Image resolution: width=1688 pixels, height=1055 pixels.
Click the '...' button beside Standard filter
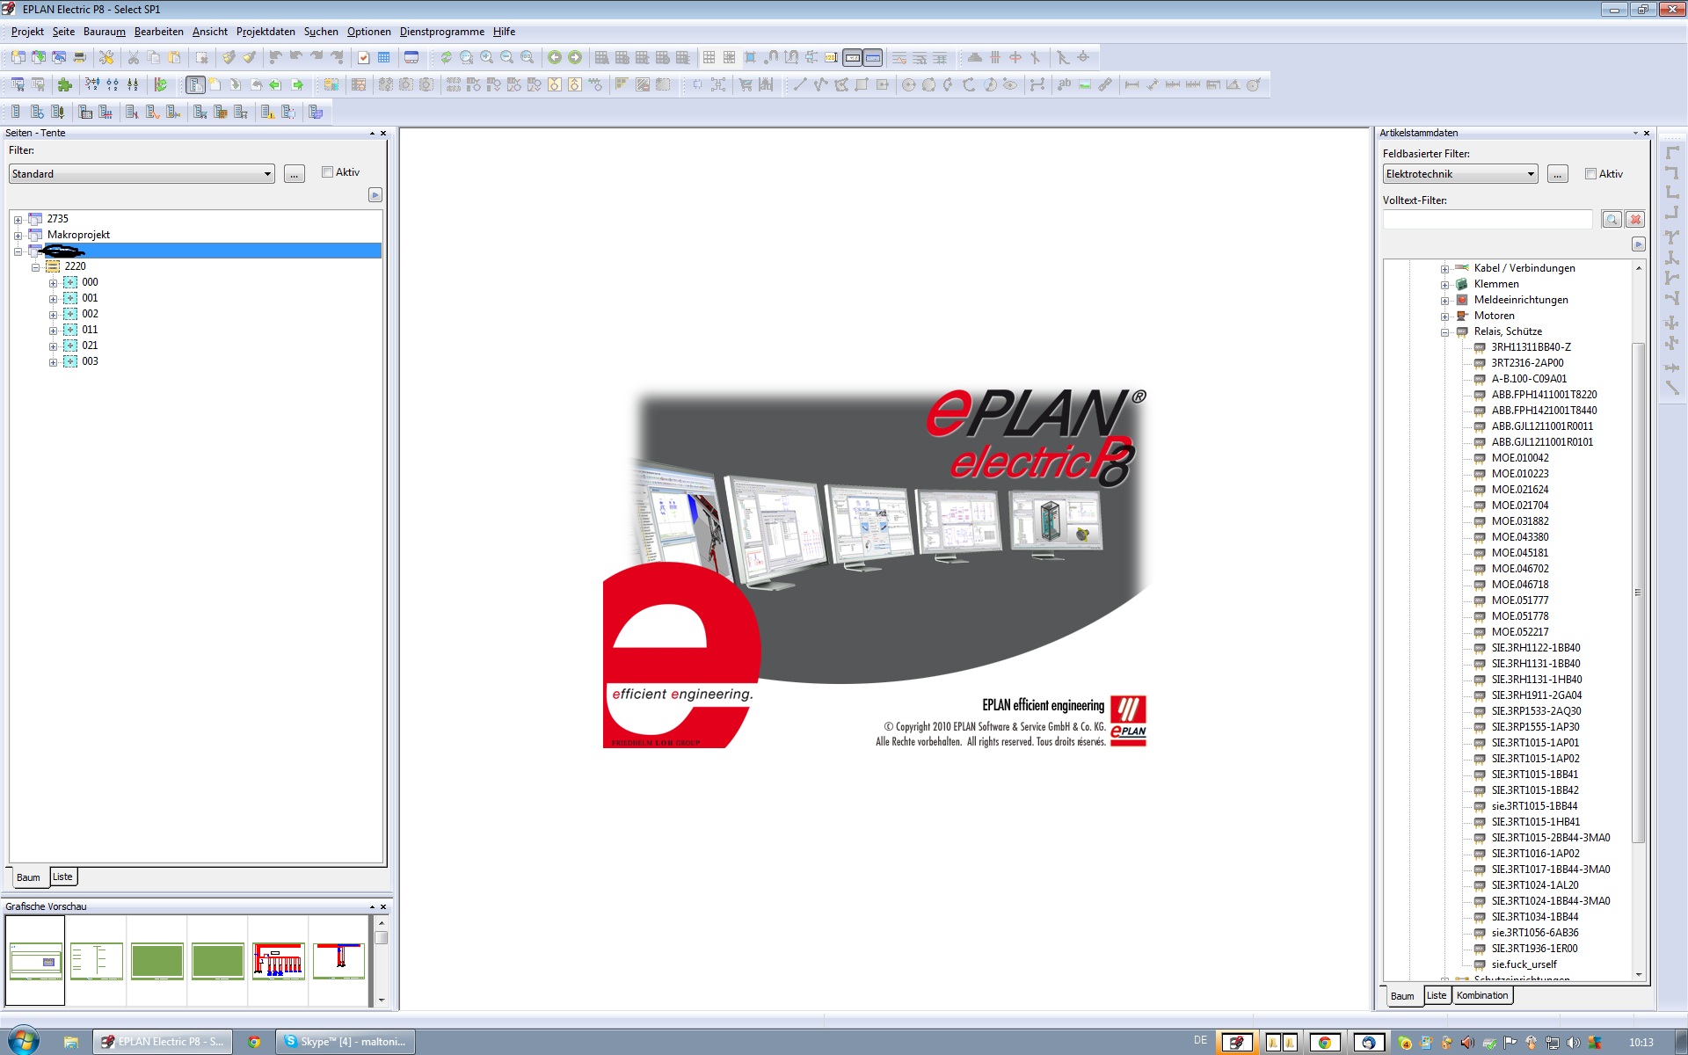point(295,174)
